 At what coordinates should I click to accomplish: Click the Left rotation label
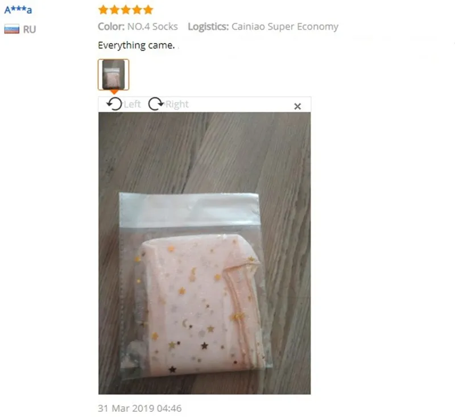133,104
